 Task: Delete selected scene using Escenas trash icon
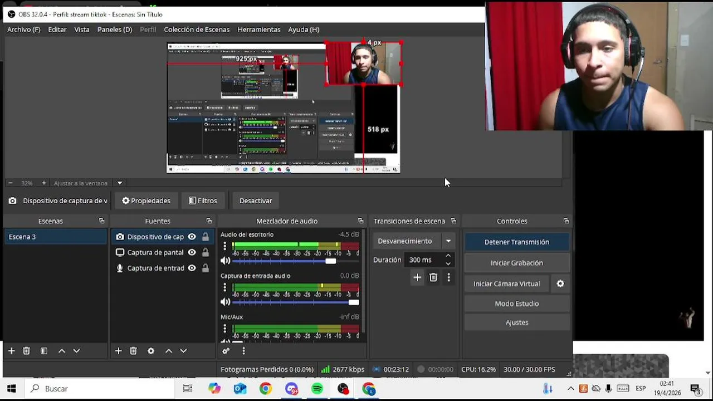pyautogui.click(x=26, y=351)
